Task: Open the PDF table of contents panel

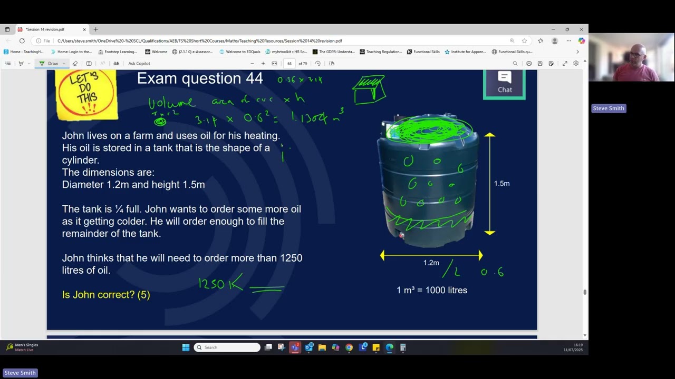Action: tap(8, 63)
